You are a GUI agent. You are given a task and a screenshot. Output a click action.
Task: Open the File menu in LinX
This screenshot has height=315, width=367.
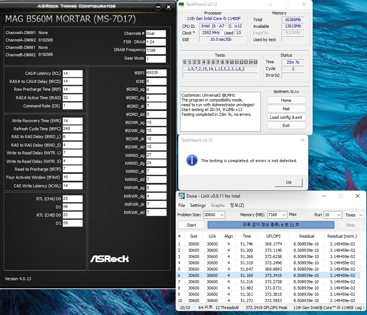pos(182,205)
